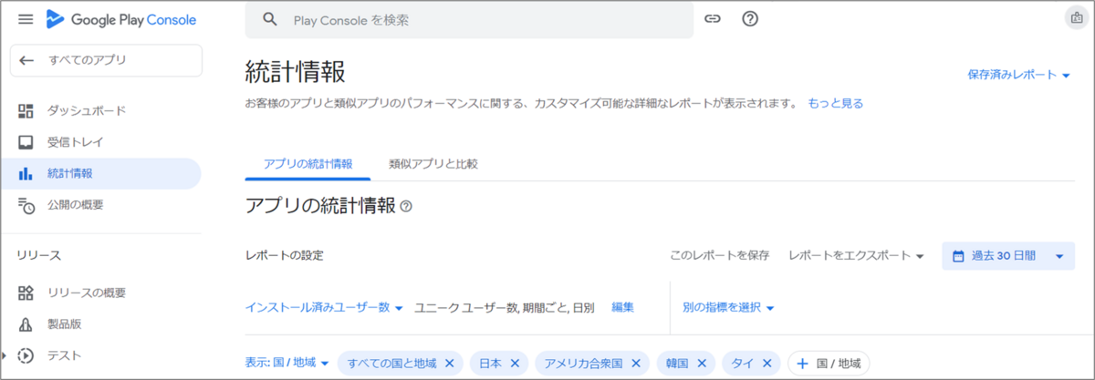Screen dimensions: 1095x380
Task: Focus the Play Console を検索 search field
Action: [x=469, y=19]
